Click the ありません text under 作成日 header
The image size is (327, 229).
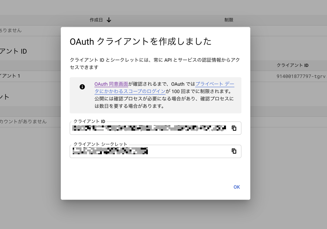(11, 30)
